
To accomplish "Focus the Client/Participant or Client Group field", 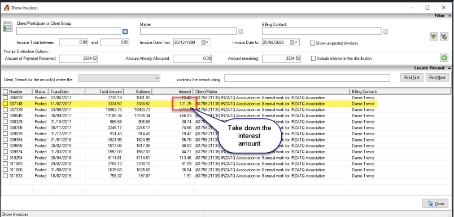I will 69,31.
